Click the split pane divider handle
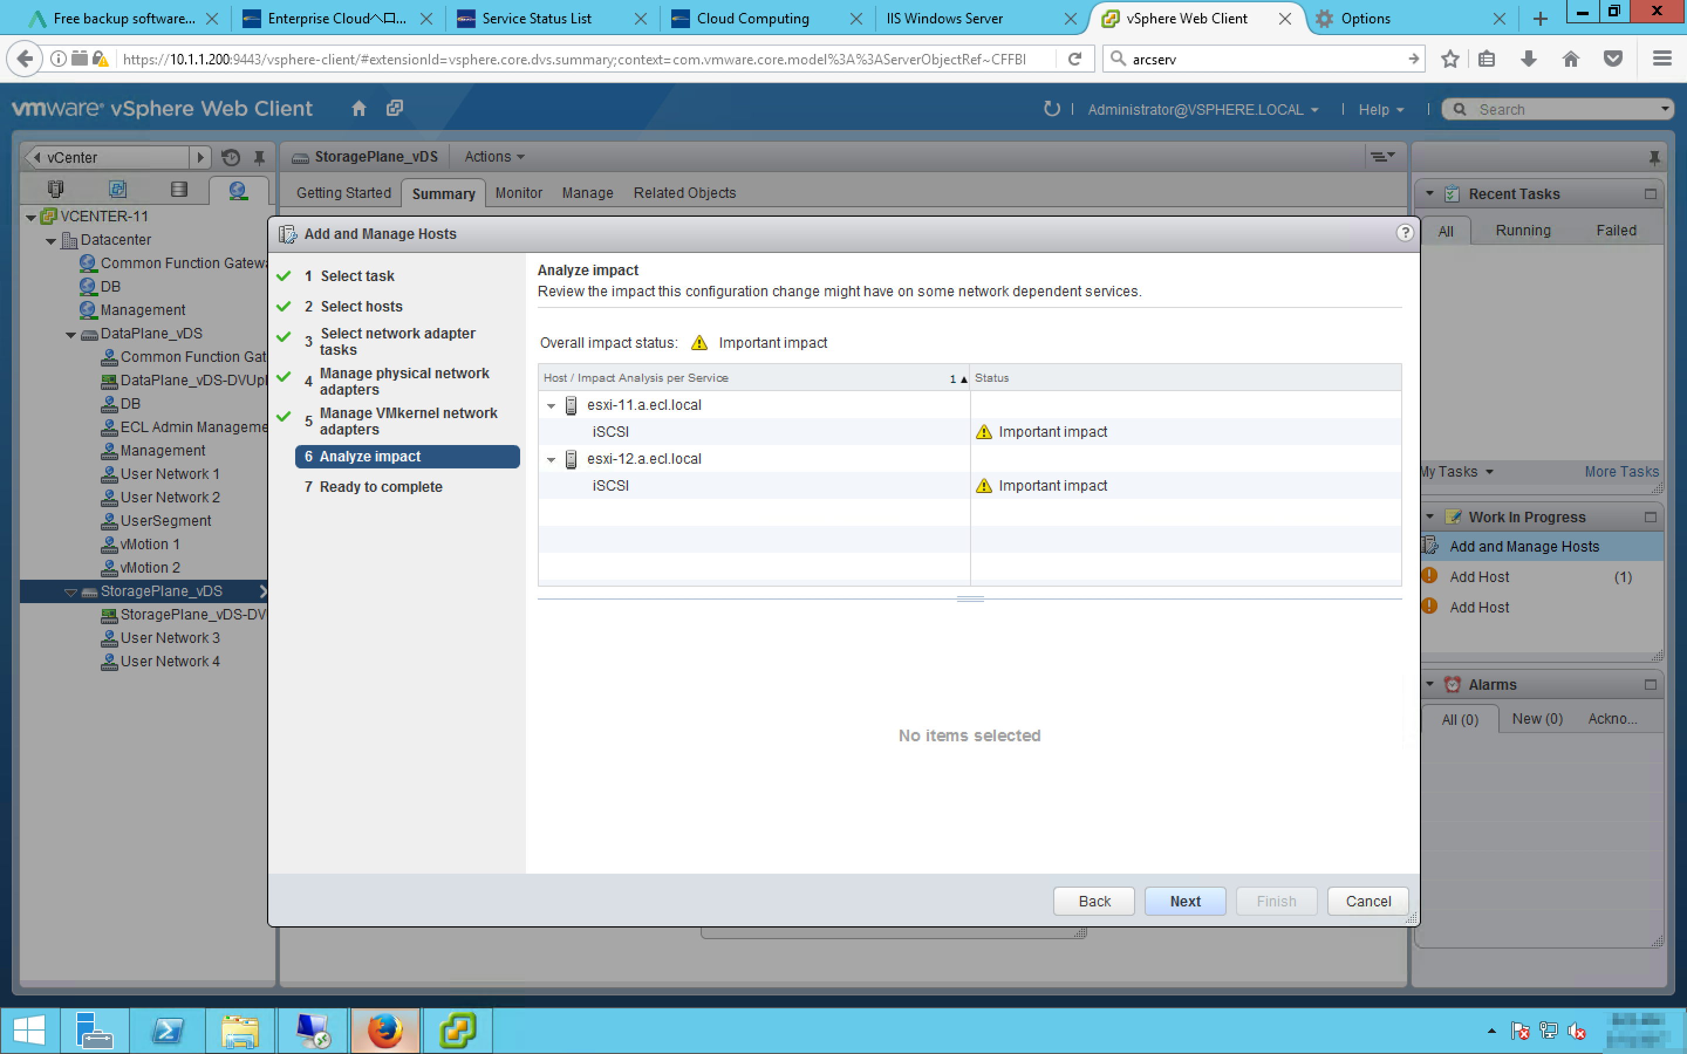 coord(969,599)
